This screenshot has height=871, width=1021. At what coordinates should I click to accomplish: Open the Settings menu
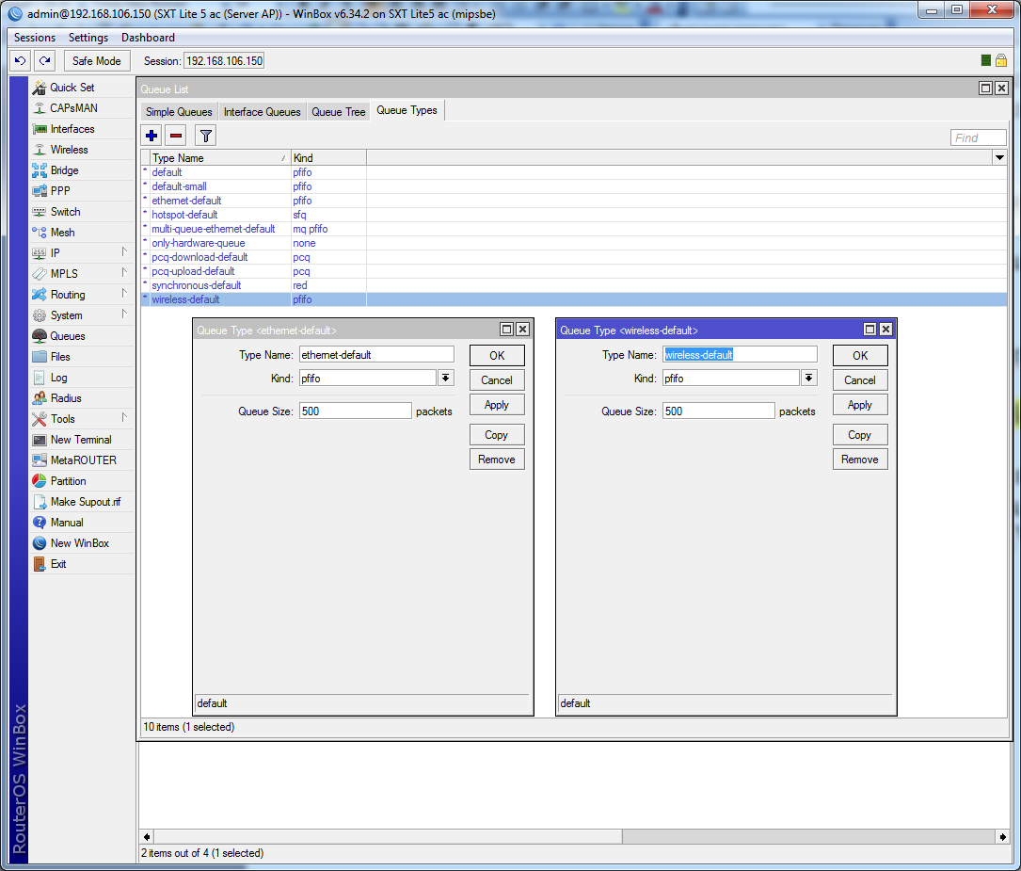88,38
